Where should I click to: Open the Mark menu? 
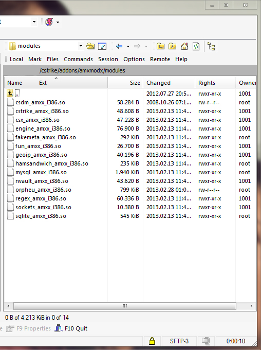pos(35,59)
